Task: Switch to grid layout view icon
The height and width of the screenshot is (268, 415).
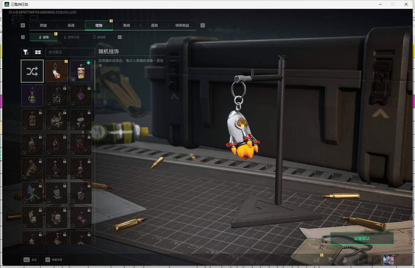Action: (38, 52)
